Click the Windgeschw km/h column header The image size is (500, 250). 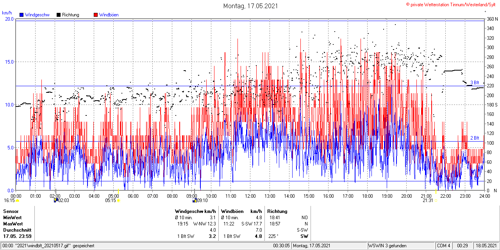(195, 211)
